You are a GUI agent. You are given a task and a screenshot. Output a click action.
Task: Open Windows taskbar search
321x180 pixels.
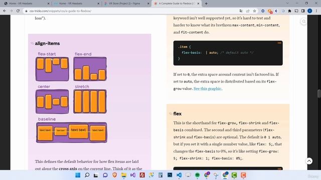coord(87,175)
